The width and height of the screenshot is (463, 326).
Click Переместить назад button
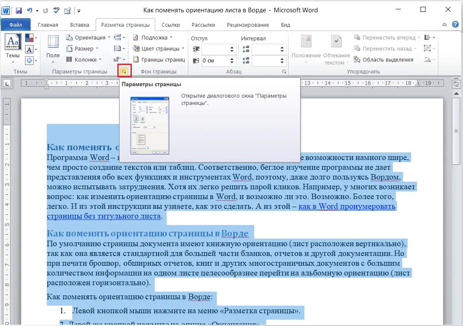pos(385,49)
